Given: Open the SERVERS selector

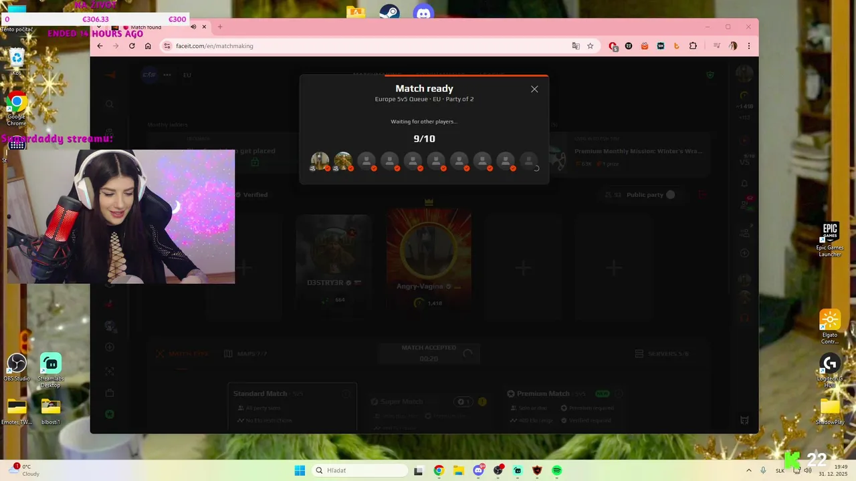Looking at the screenshot, I should coord(661,353).
